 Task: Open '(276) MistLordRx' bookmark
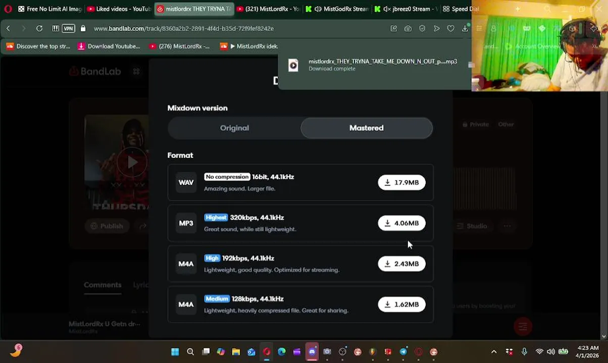tap(179, 46)
